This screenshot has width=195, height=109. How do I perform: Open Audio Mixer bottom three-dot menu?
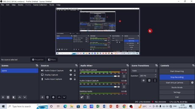coord(88,97)
